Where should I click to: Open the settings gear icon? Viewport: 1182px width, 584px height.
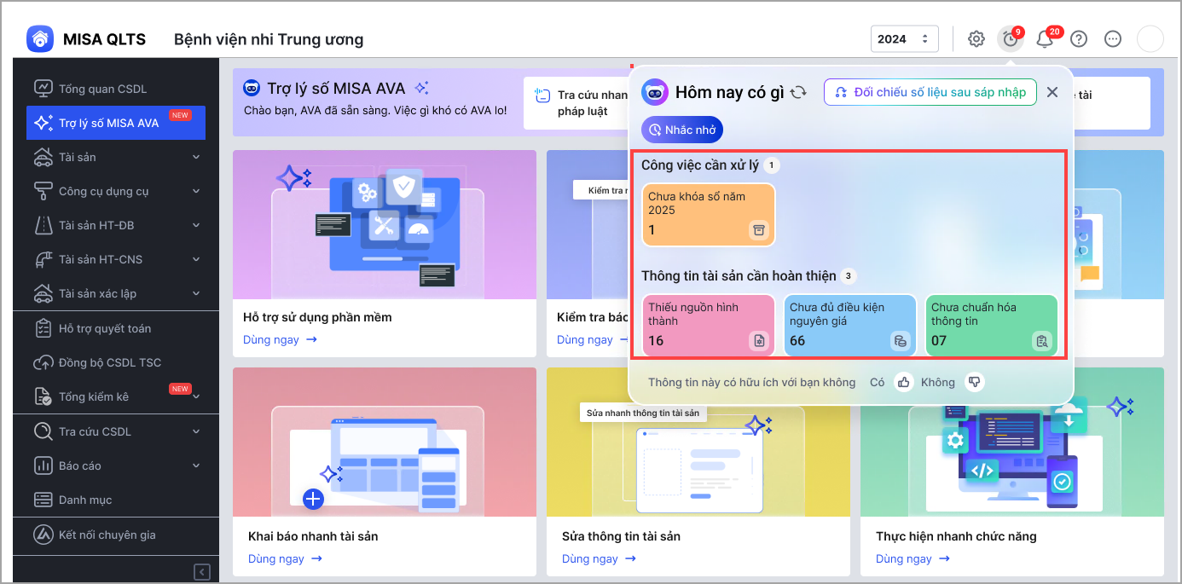point(976,39)
